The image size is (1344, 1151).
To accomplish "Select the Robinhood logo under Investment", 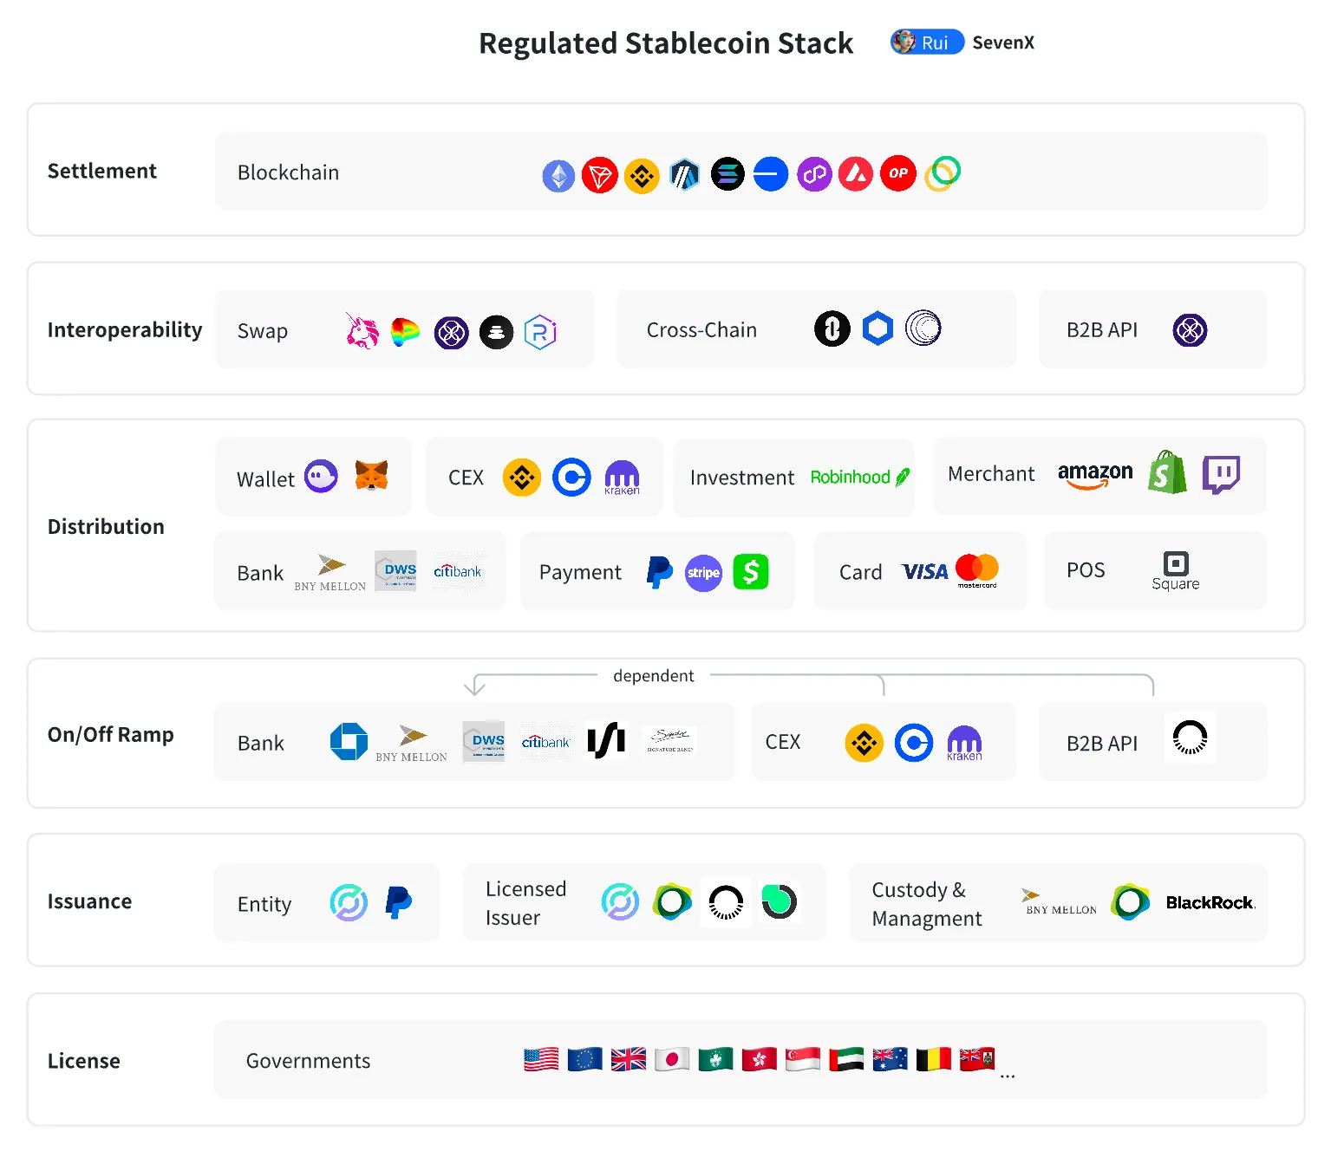I will 857,477.
